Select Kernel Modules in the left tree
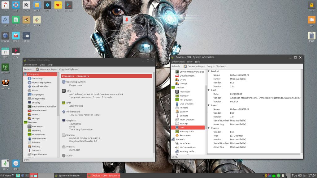This screenshot has width=317, height=178. click(40, 87)
